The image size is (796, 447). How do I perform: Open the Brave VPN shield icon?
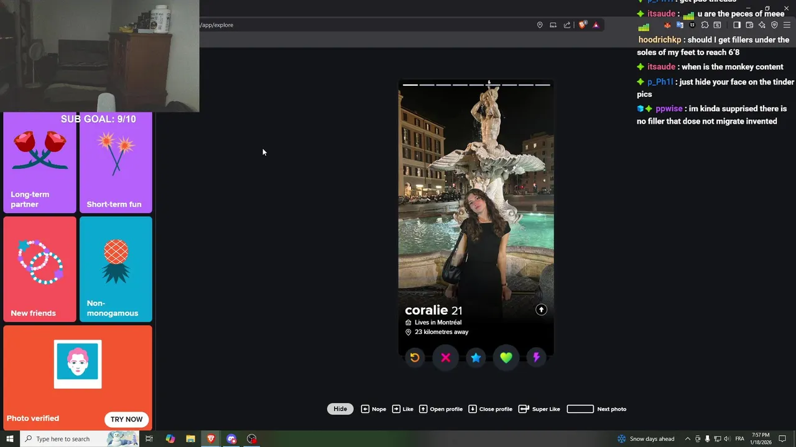774,25
